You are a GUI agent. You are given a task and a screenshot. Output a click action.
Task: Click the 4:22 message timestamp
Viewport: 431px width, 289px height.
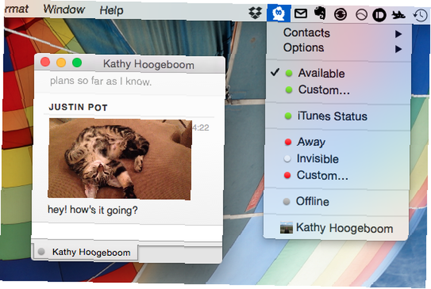201,127
